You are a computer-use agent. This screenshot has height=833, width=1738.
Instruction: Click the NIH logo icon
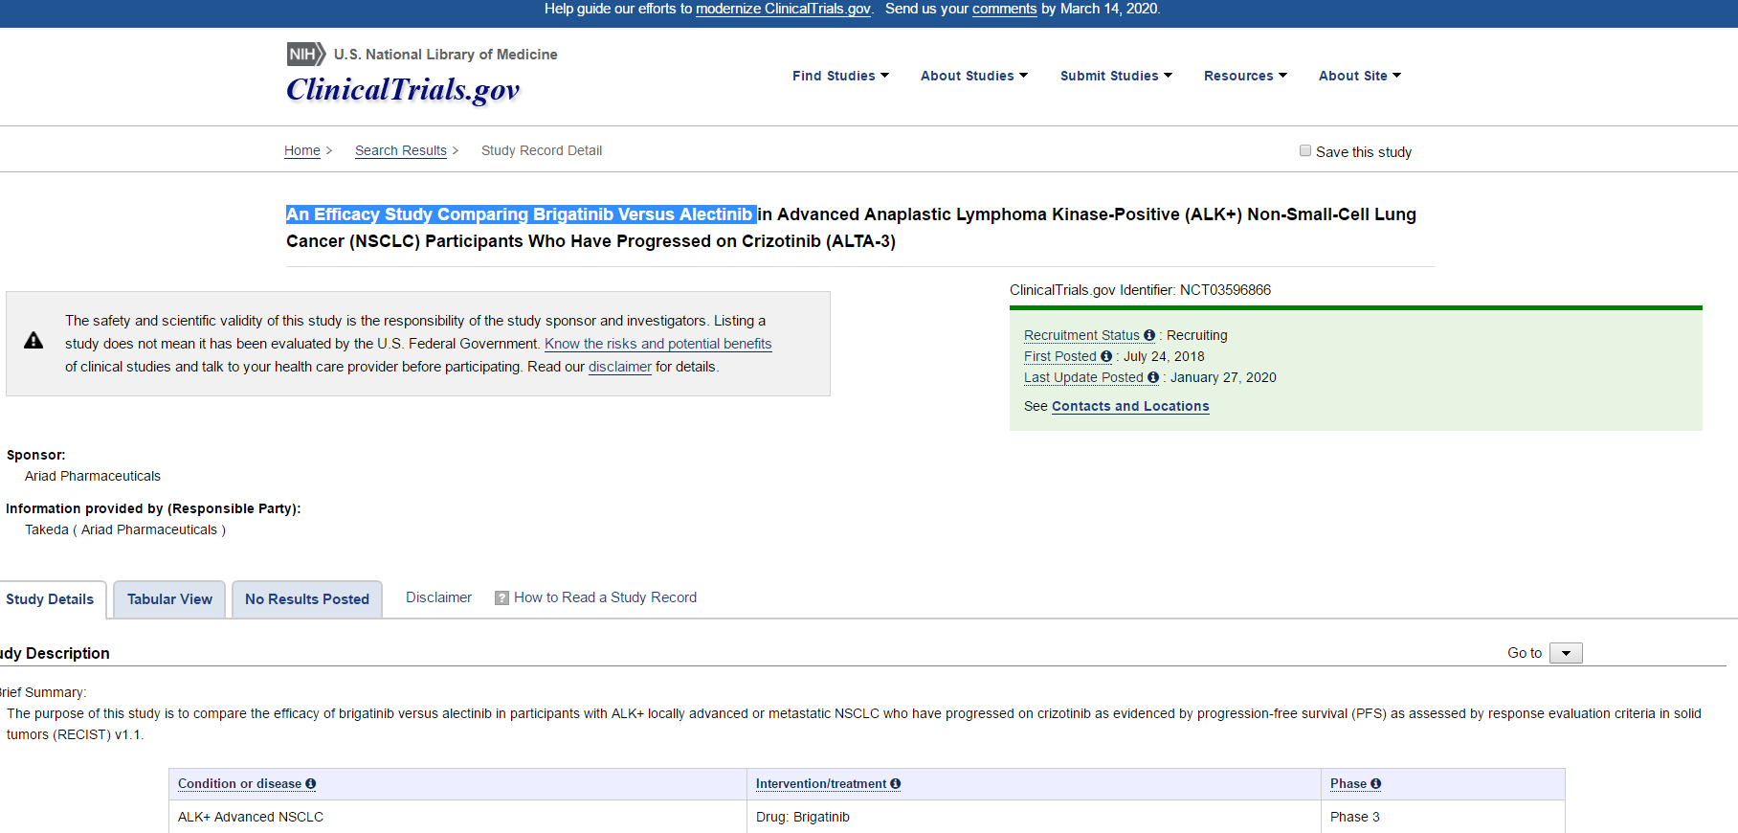tap(305, 55)
